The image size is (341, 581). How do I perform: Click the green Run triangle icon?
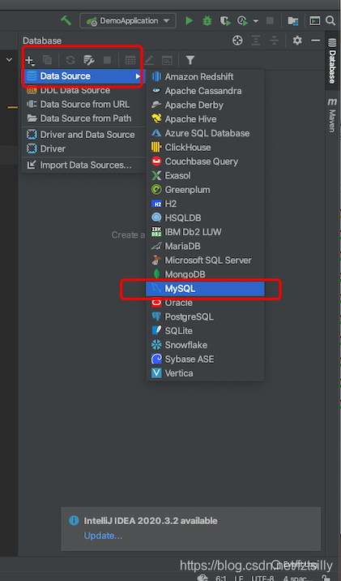tap(189, 21)
